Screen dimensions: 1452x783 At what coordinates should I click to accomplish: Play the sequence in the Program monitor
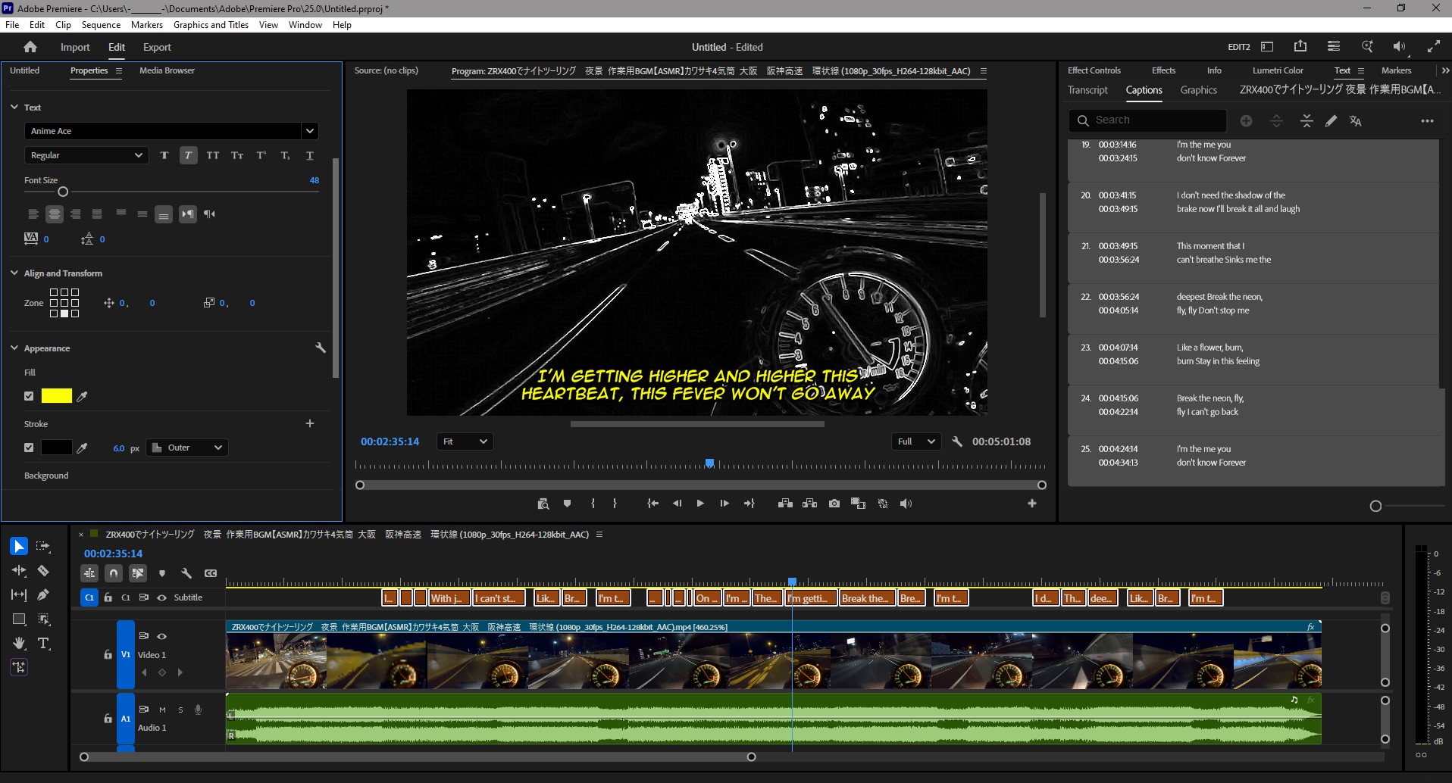point(700,504)
